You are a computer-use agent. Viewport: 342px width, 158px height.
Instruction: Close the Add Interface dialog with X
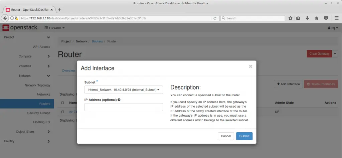point(250,66)
